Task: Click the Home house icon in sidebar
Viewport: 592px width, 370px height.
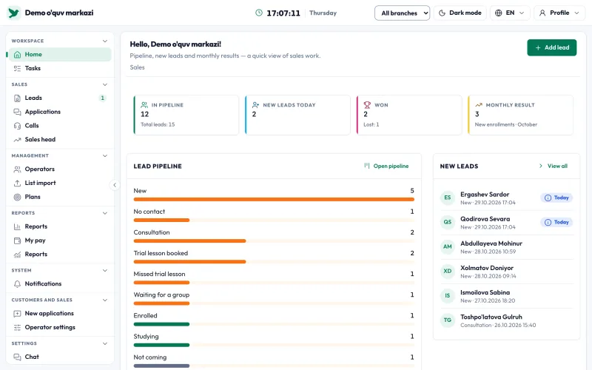Action: click(x=17, y=55)
